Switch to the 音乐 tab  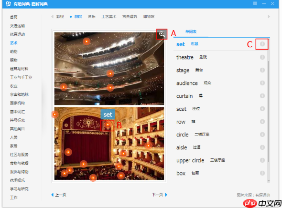(92, 17)
